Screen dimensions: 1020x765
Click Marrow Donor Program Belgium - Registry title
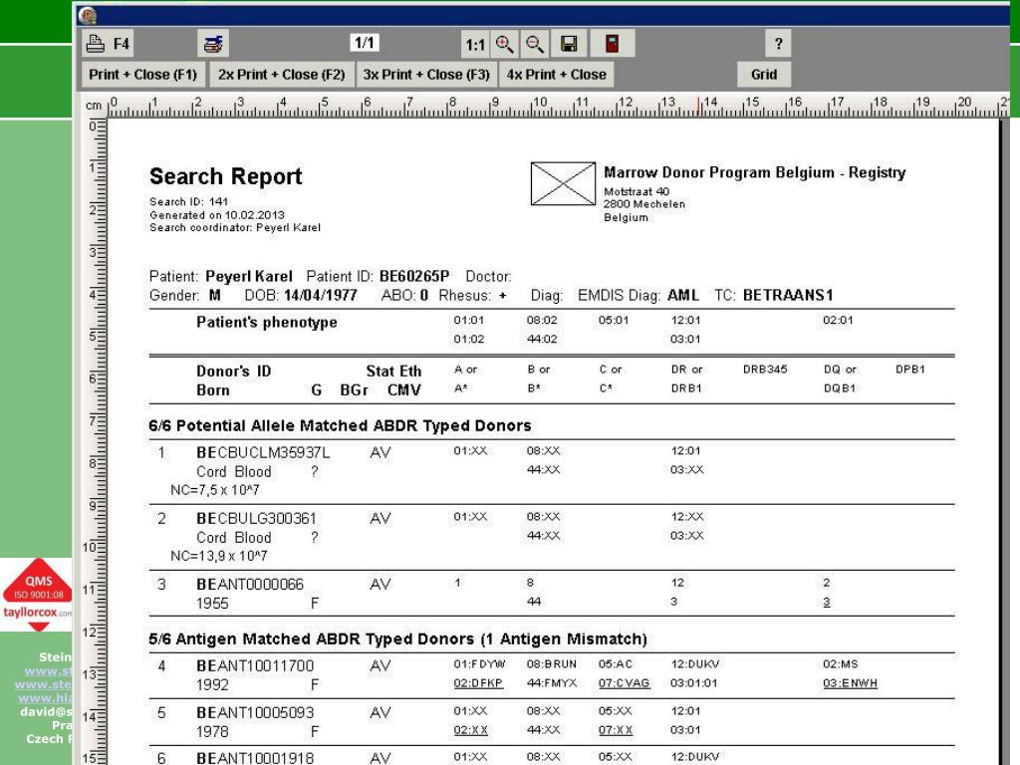(x=755, y=172)
